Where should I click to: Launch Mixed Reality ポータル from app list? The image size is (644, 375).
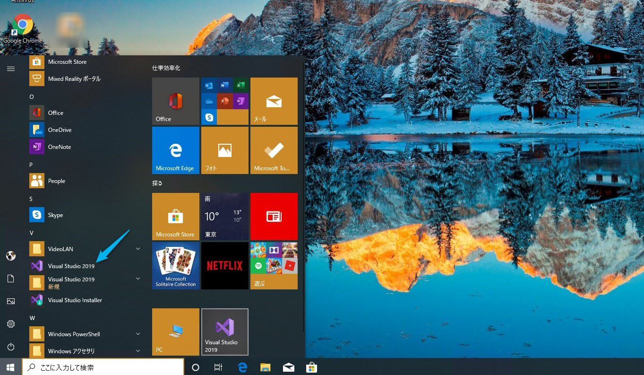(x=85, y=78)
